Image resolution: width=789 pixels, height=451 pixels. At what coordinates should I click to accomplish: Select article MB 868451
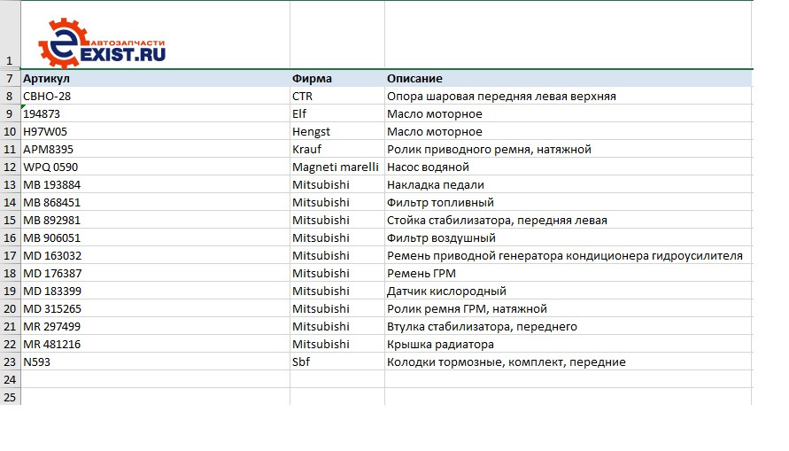[155, 202]
